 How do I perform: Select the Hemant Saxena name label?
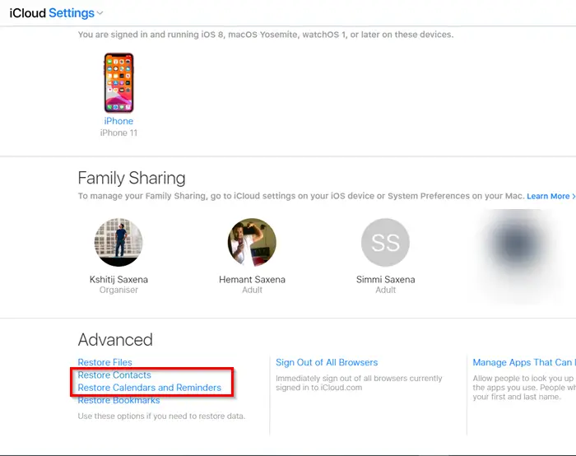(x=252, y=280)
